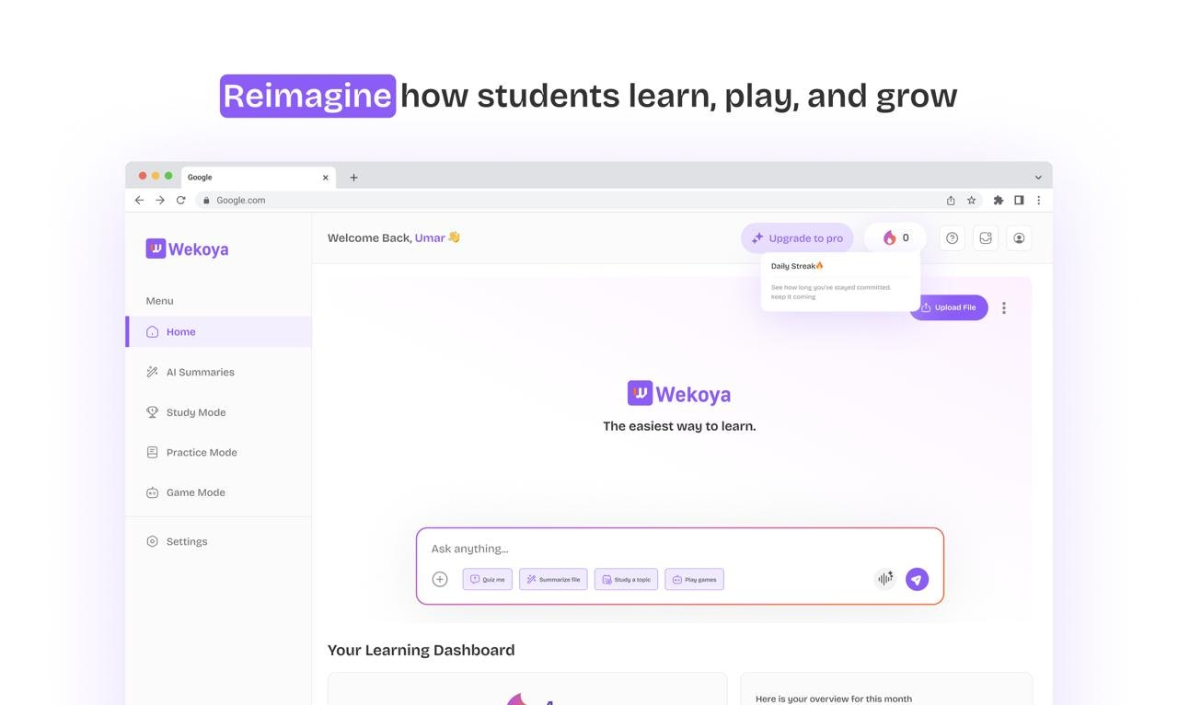
Task: Click the Upgrade to pro button
Action: (x=797, y=238)
